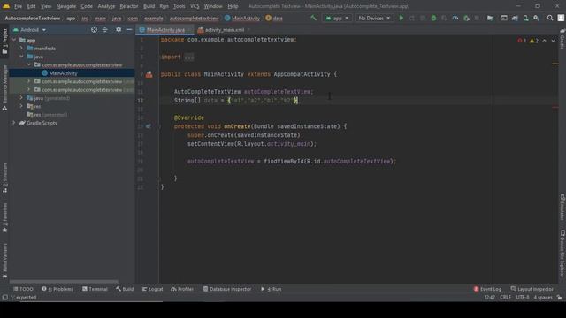
Task: Click the class gutter icon beside MainActivity
Action: click(x=149, y=74)
